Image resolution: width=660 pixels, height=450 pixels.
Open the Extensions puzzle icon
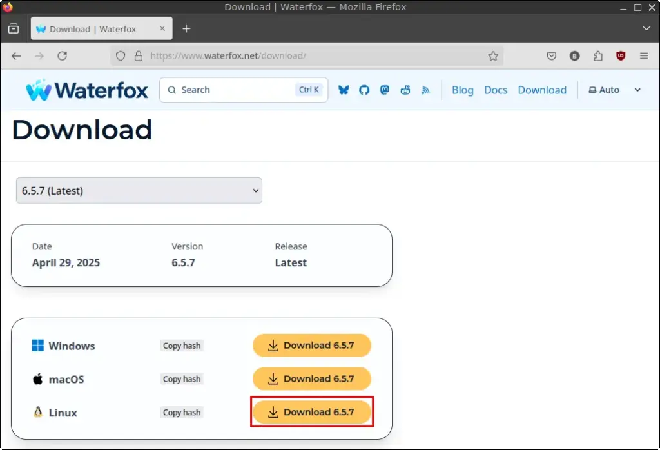(597, 56)
